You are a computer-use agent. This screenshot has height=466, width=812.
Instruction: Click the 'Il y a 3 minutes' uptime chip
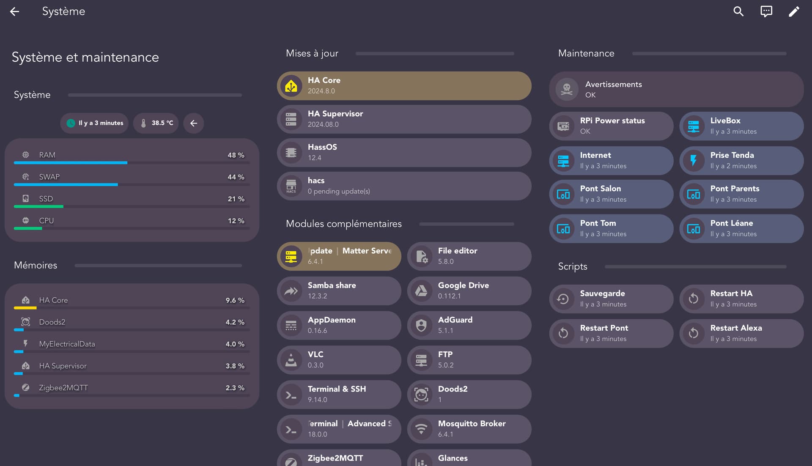(94, 123)
